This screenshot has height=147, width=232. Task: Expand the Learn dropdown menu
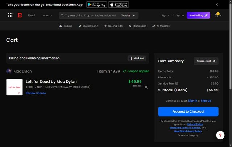tap(47, 15)
